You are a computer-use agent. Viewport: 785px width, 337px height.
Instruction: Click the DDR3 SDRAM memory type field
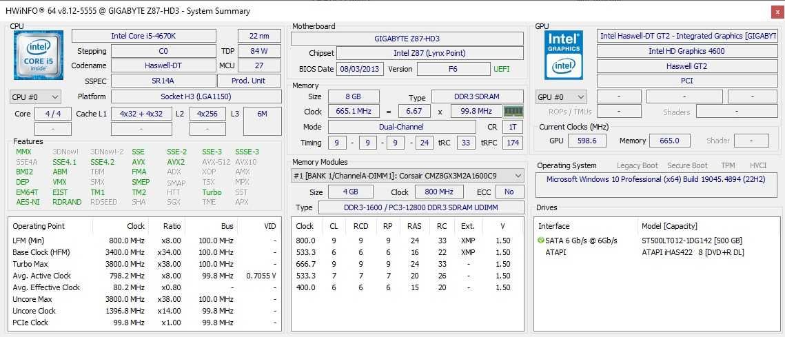click(x=478, y=96)
